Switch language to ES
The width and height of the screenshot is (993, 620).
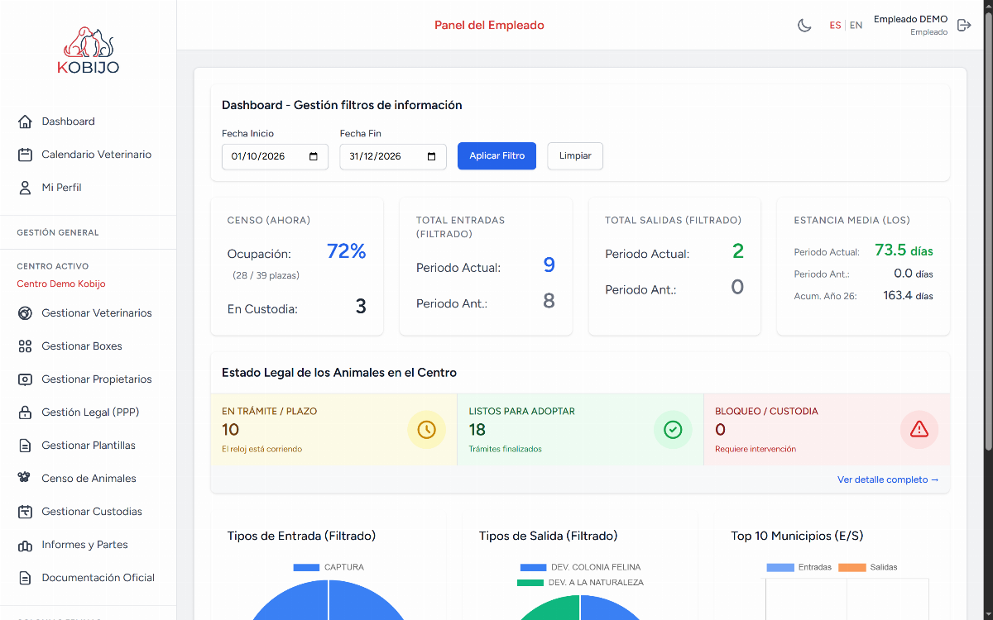(835, 26)
